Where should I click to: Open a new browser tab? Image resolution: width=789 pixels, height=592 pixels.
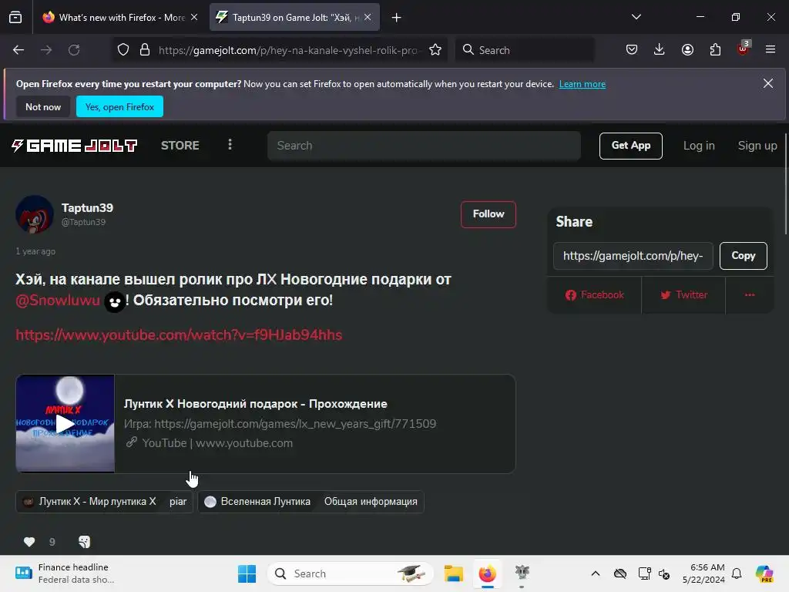click(397, 18)
